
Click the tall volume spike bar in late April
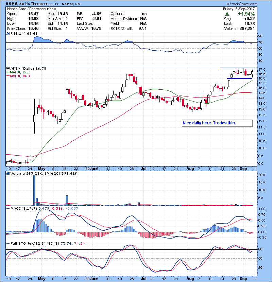point(34,191)
